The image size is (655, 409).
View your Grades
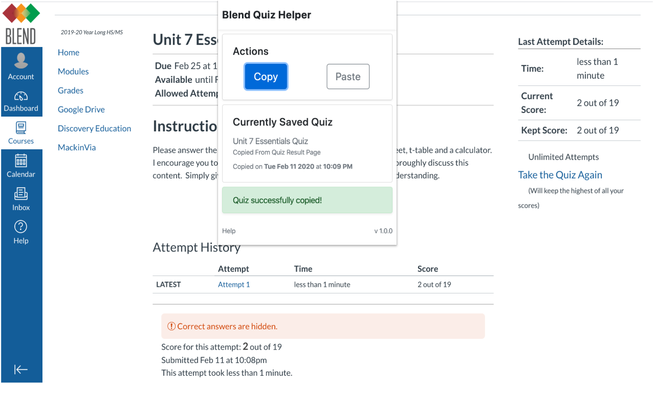[70, 90]
